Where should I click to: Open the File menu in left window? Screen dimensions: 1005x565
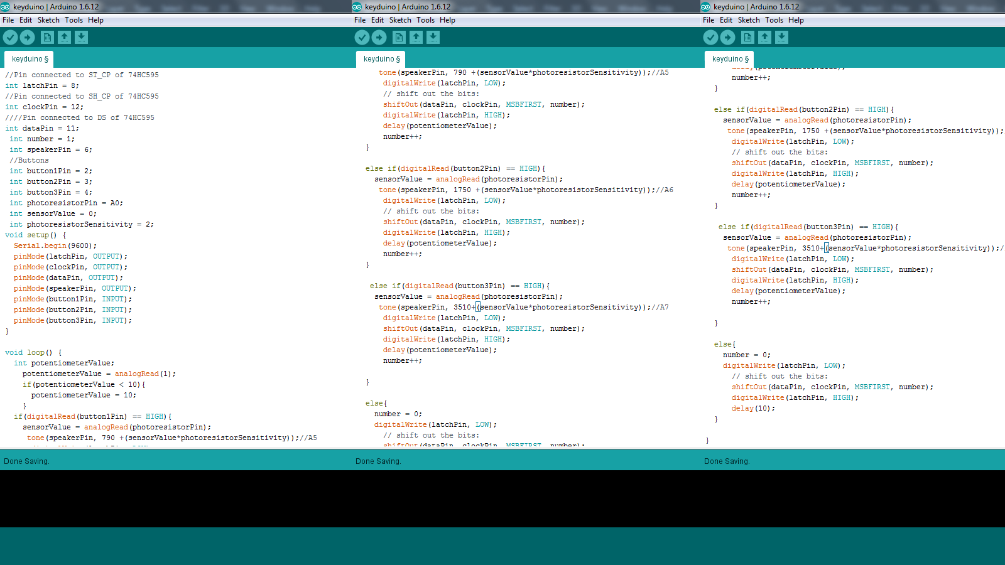8,20
